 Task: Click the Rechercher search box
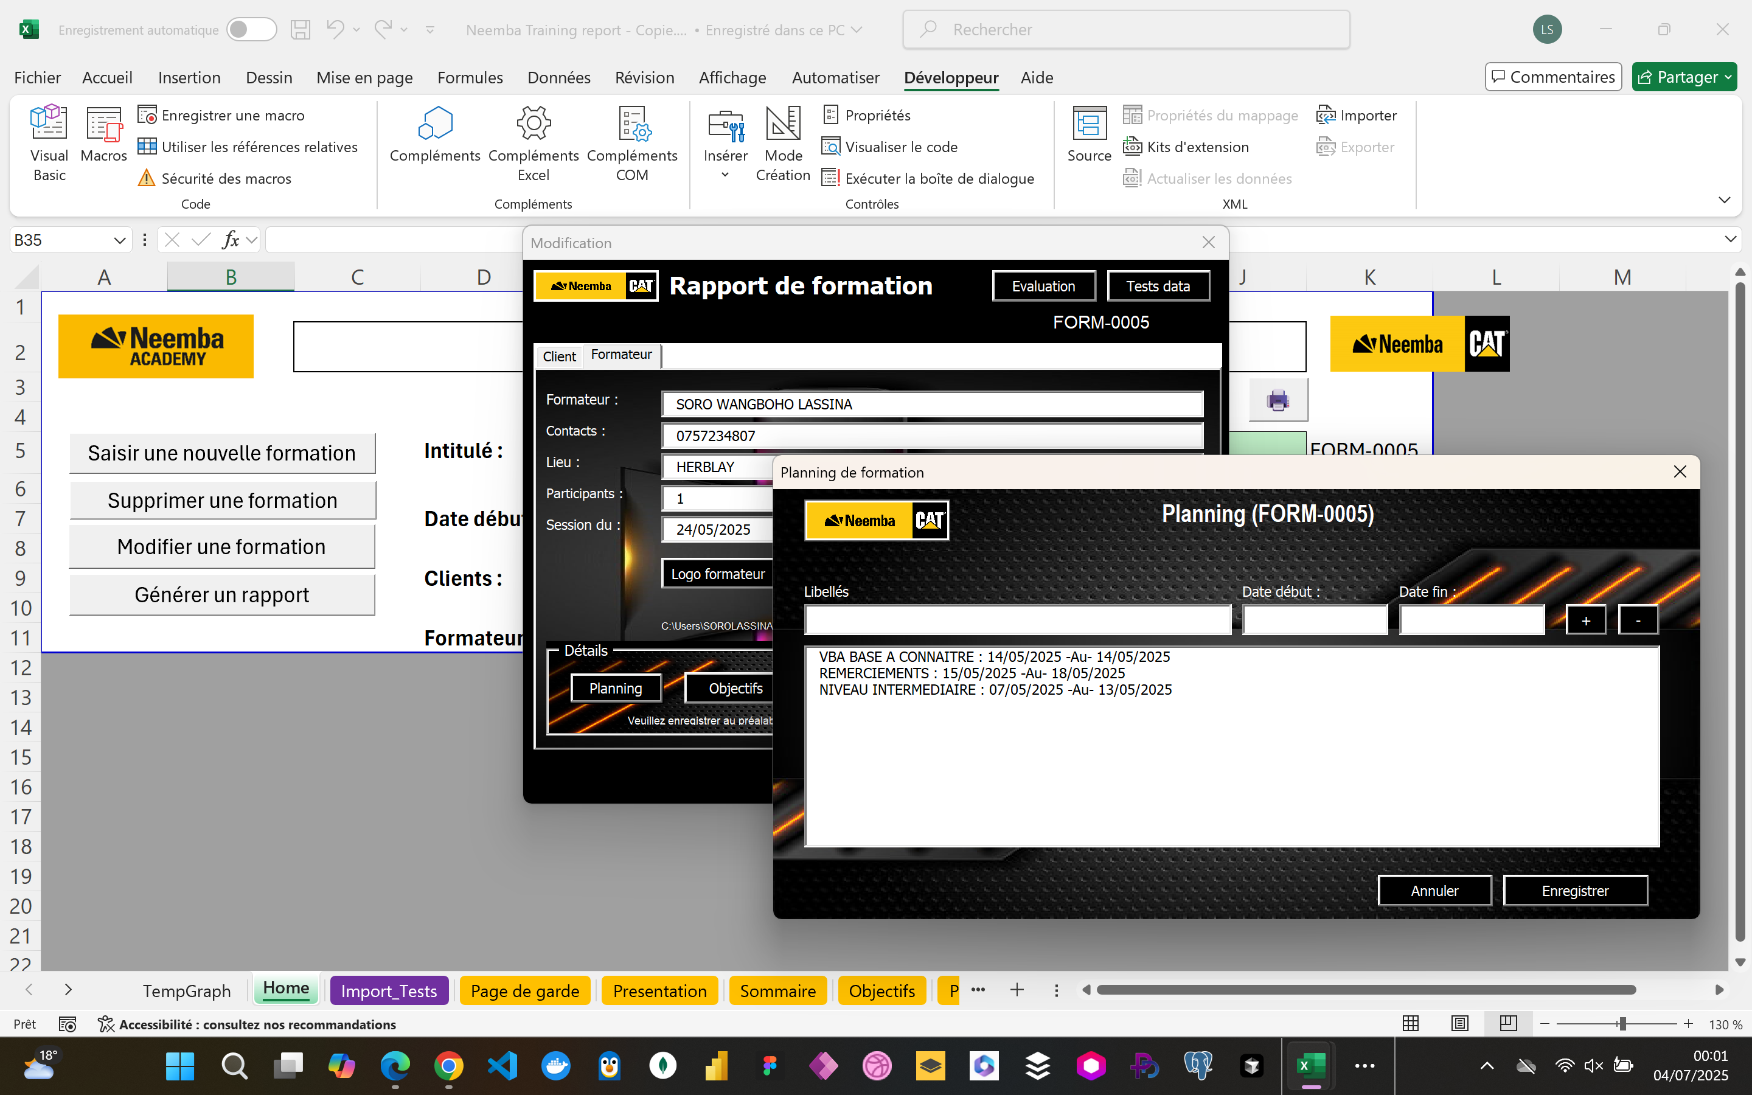[1127, 30]
